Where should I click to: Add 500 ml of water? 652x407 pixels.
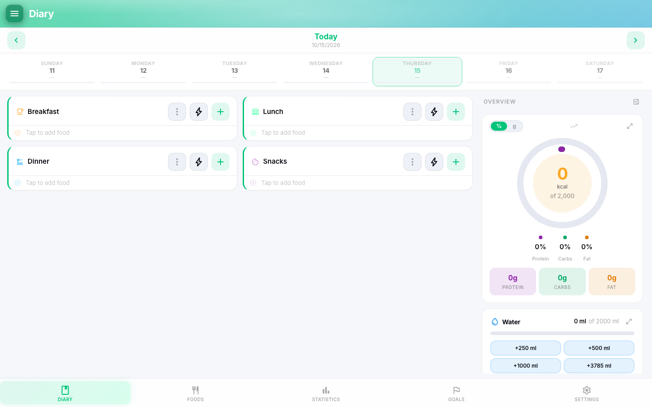pos(599,348)
